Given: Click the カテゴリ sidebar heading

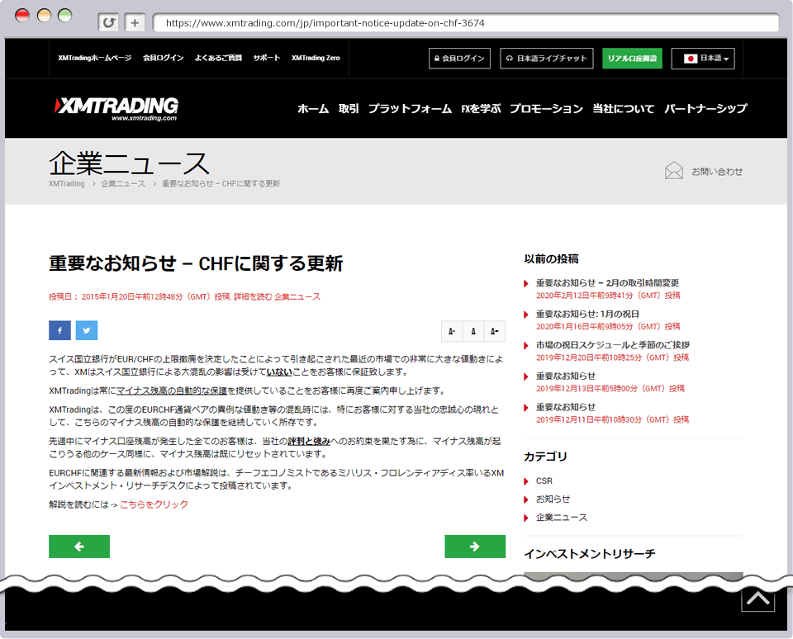Looking at the screenshot, I should click(x=546, y=457).
